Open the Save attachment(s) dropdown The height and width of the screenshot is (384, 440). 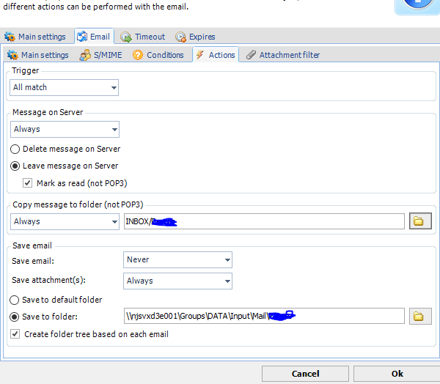177,281
